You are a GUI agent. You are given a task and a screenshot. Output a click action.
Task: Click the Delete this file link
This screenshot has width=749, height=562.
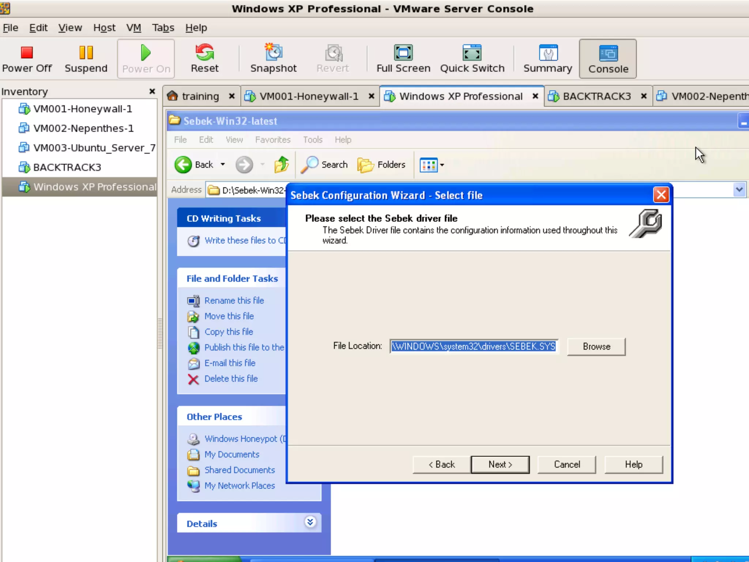231,379
